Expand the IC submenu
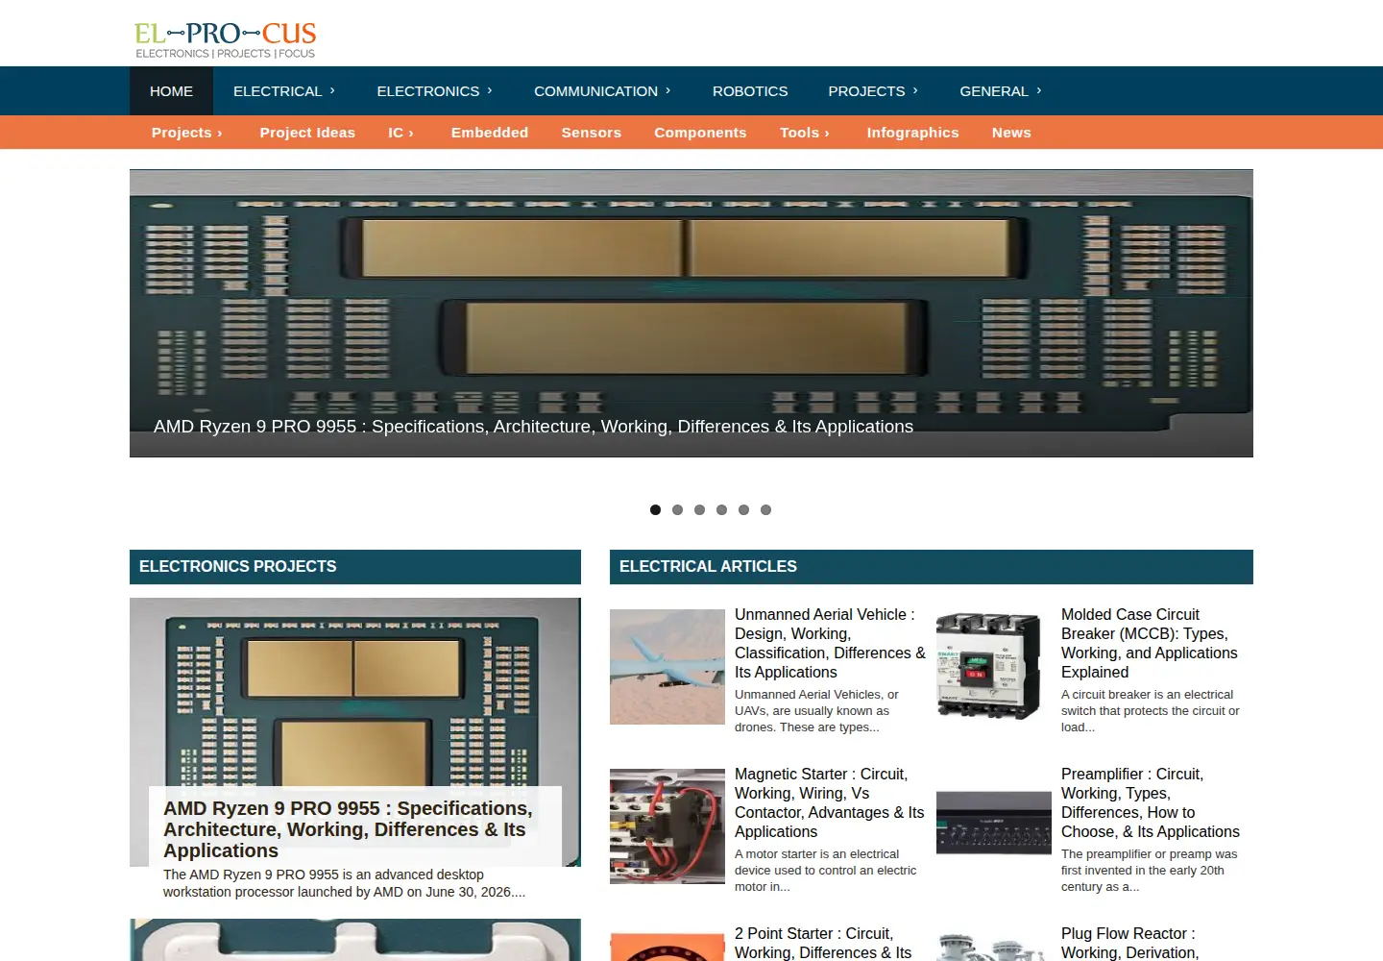Screen dimensions: 1383x961 pyautogui.click(x=400, y=133)
